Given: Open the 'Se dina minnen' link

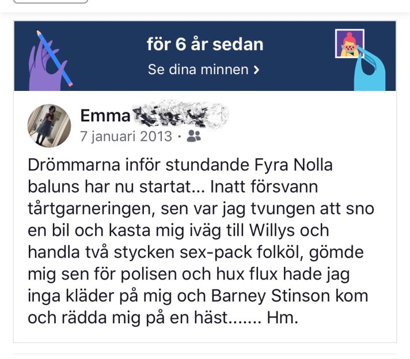Looking at the screenshot, I should pos(204,70).
